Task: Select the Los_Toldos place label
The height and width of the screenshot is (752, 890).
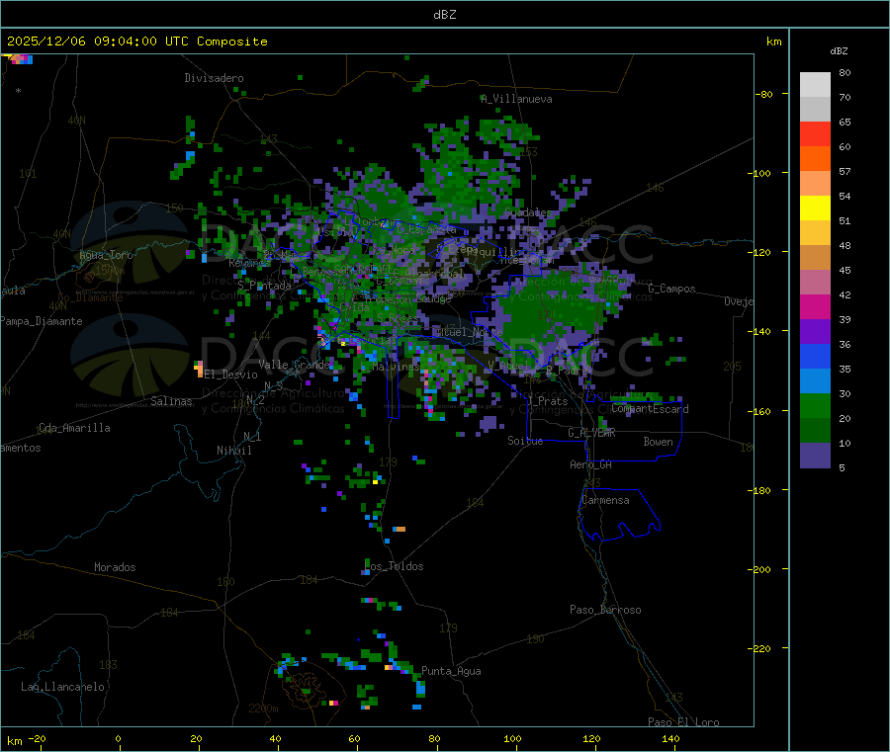Action: (x=394, y=566)
